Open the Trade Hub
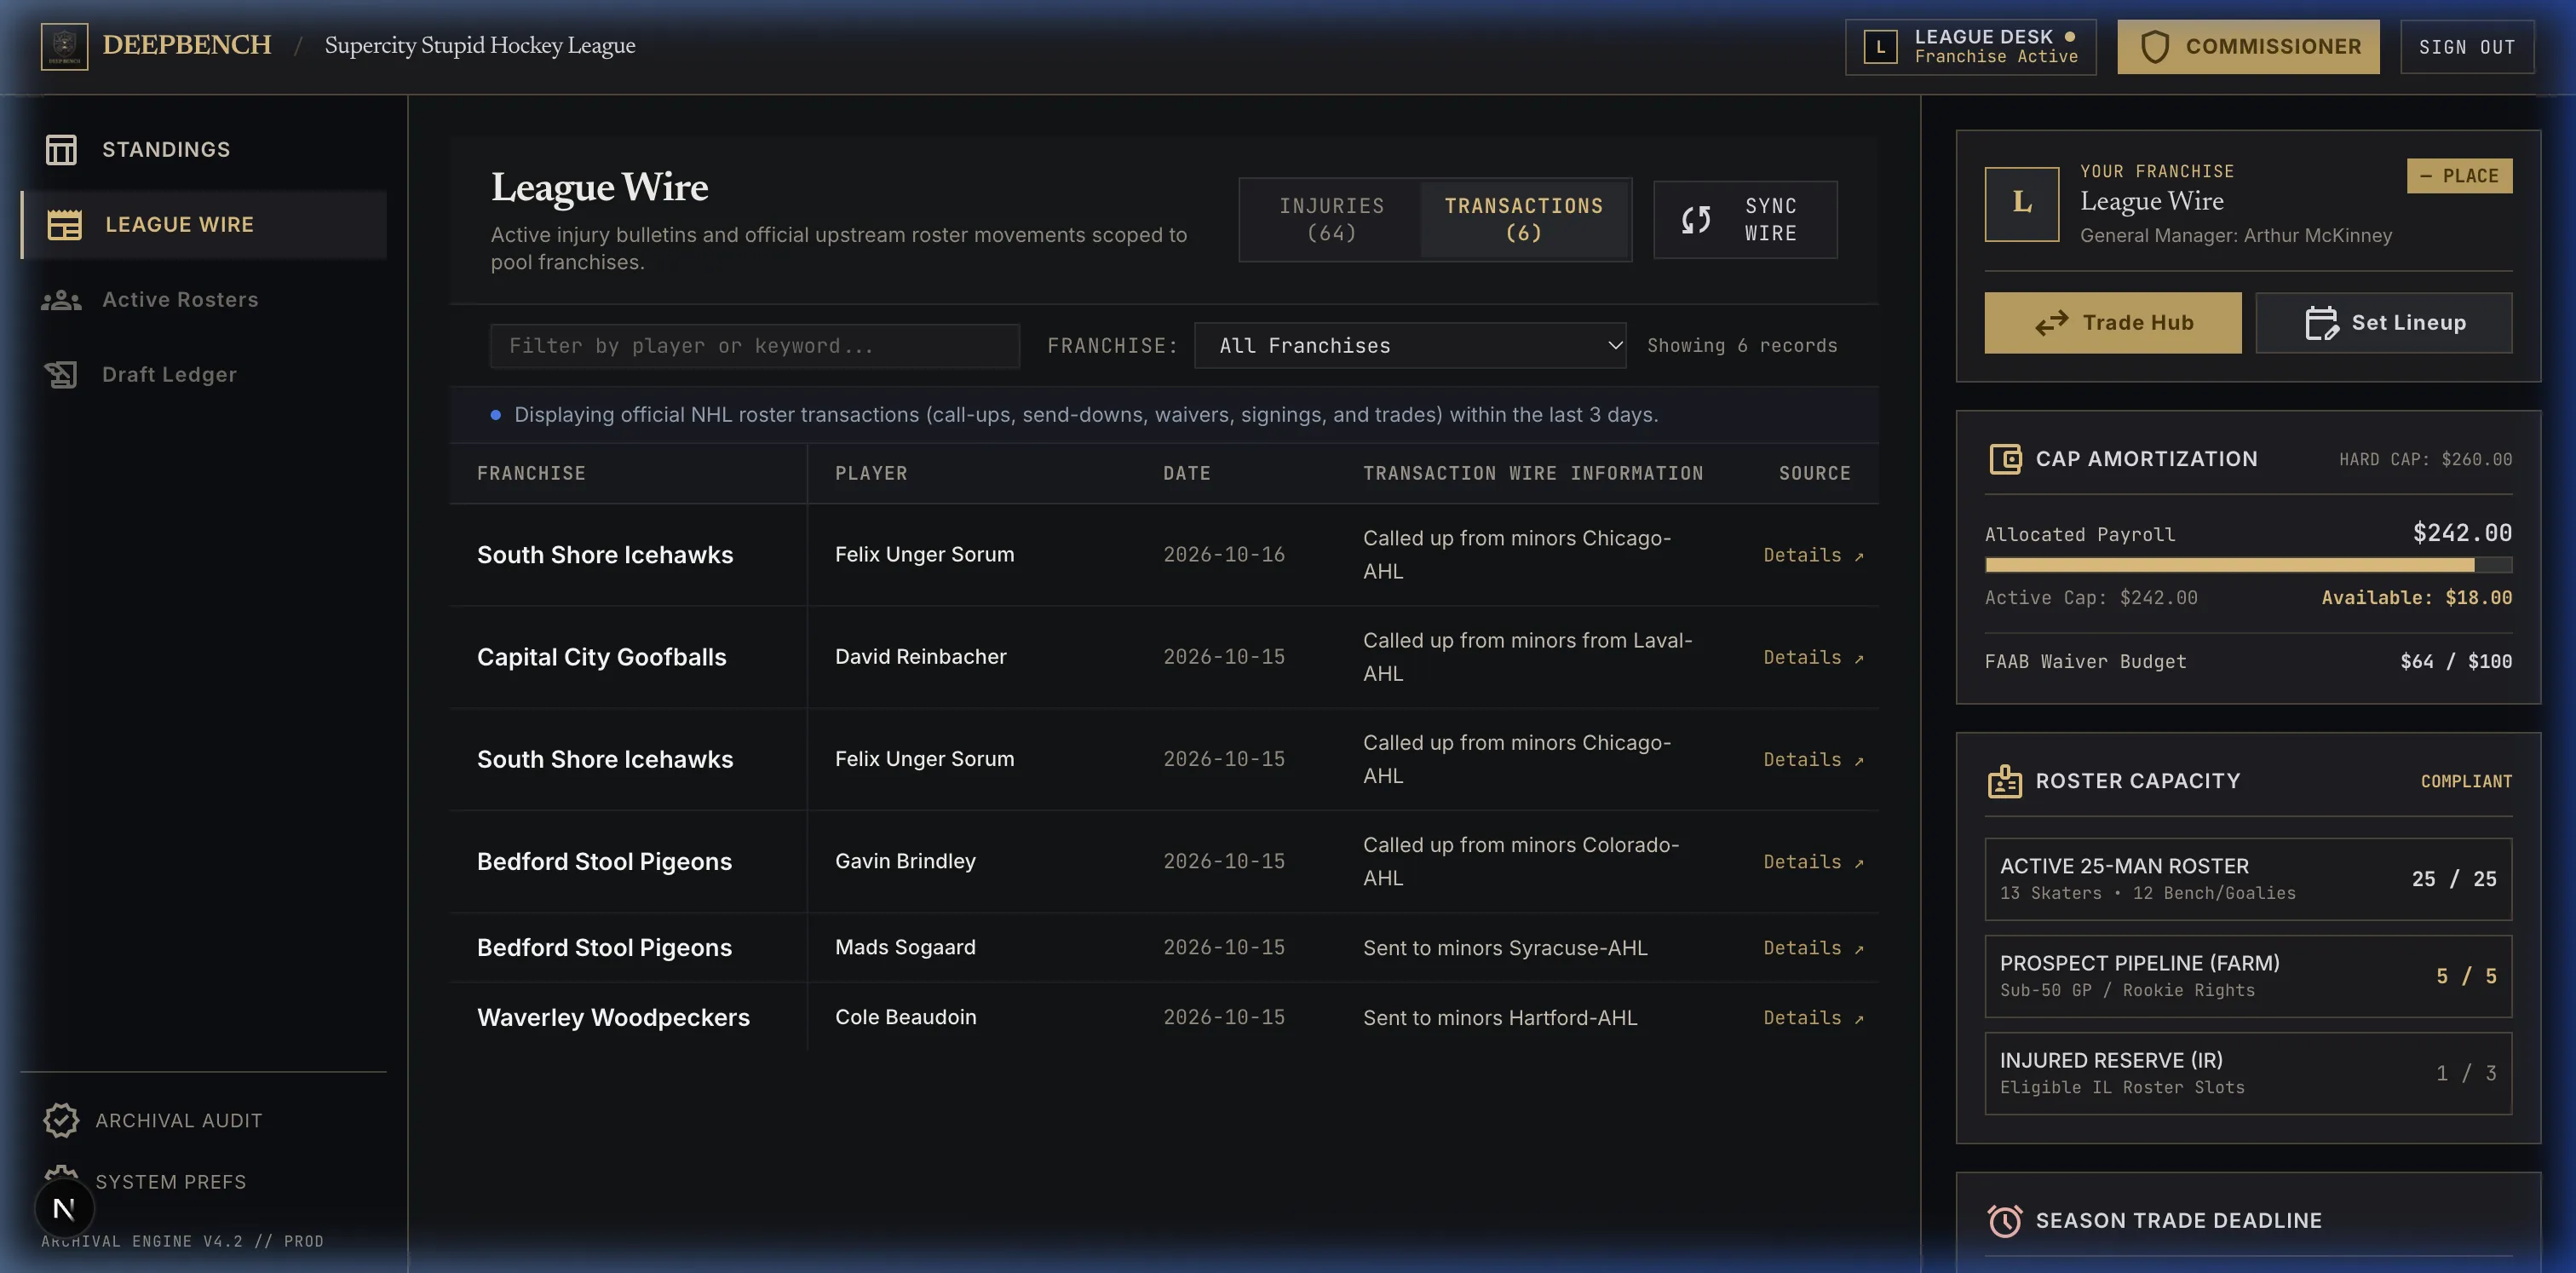 click(2113, 323)
